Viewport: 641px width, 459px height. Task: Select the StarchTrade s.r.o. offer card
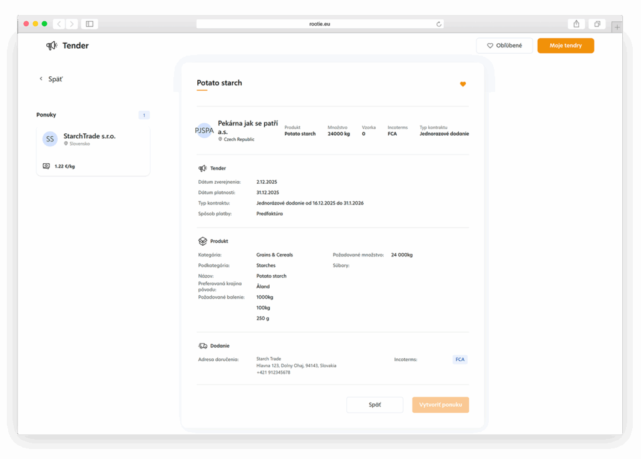[x=93, y=150]
